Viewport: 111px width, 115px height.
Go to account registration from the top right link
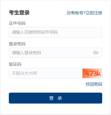[94, 13]
